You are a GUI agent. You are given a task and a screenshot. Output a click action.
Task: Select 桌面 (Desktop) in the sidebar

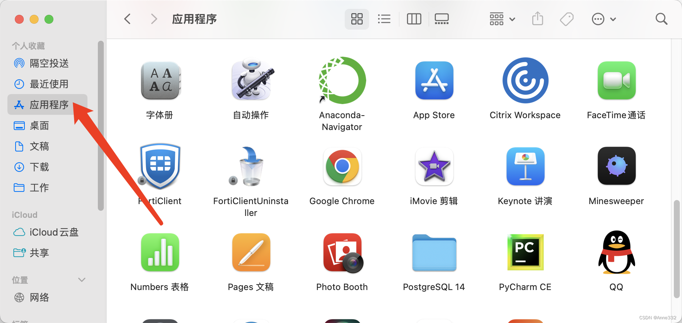[47, 126]
